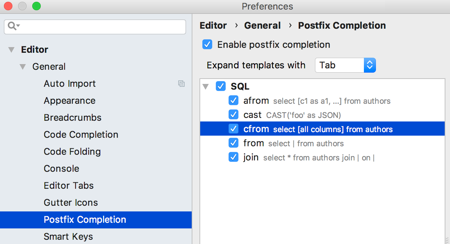Open the Expand templates with dropdown

pos(345,65)
